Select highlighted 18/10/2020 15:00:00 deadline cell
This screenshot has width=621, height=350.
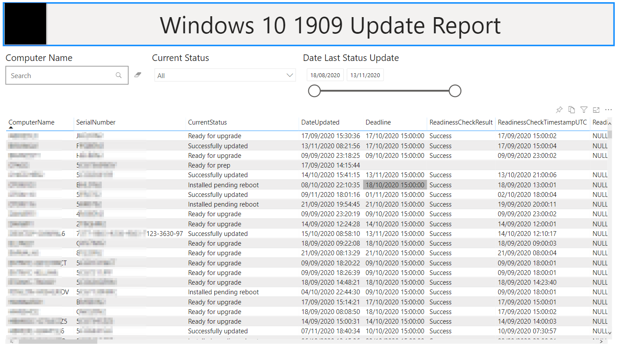[395, 185]
